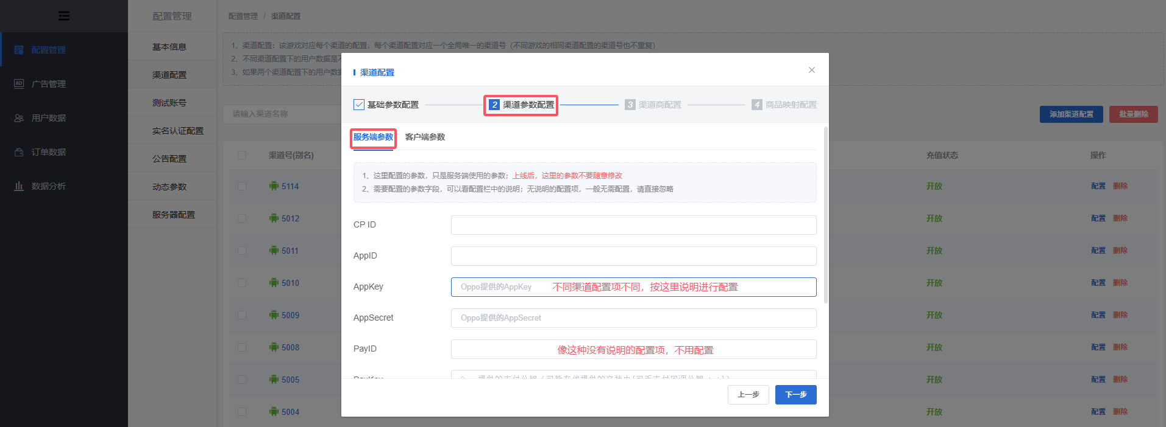
Task: Tick the checkbox for channel 5114 row
Action: 242,186
